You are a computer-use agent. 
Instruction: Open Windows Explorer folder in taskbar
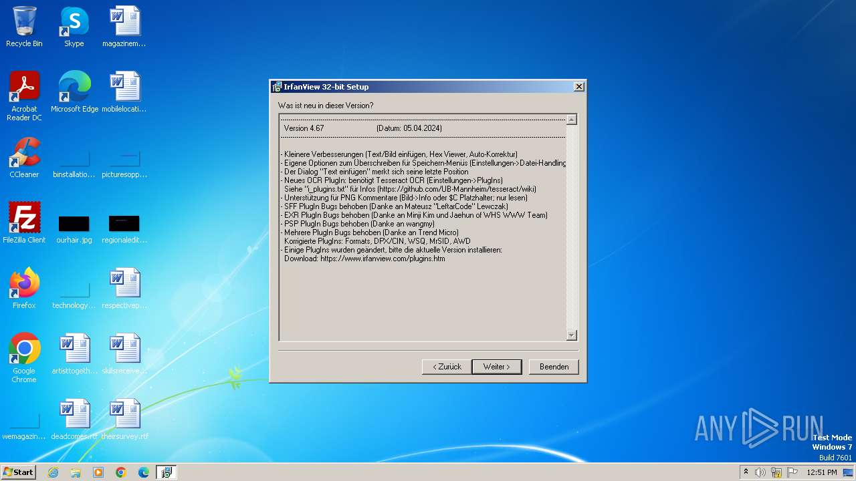tap(76, 472)
